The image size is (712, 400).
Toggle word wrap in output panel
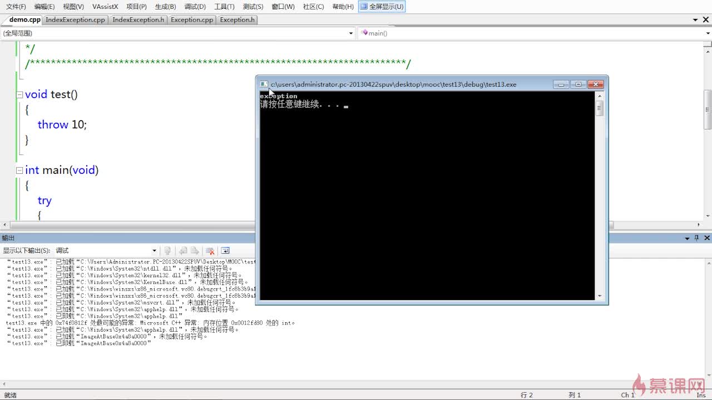coord(225,251)
